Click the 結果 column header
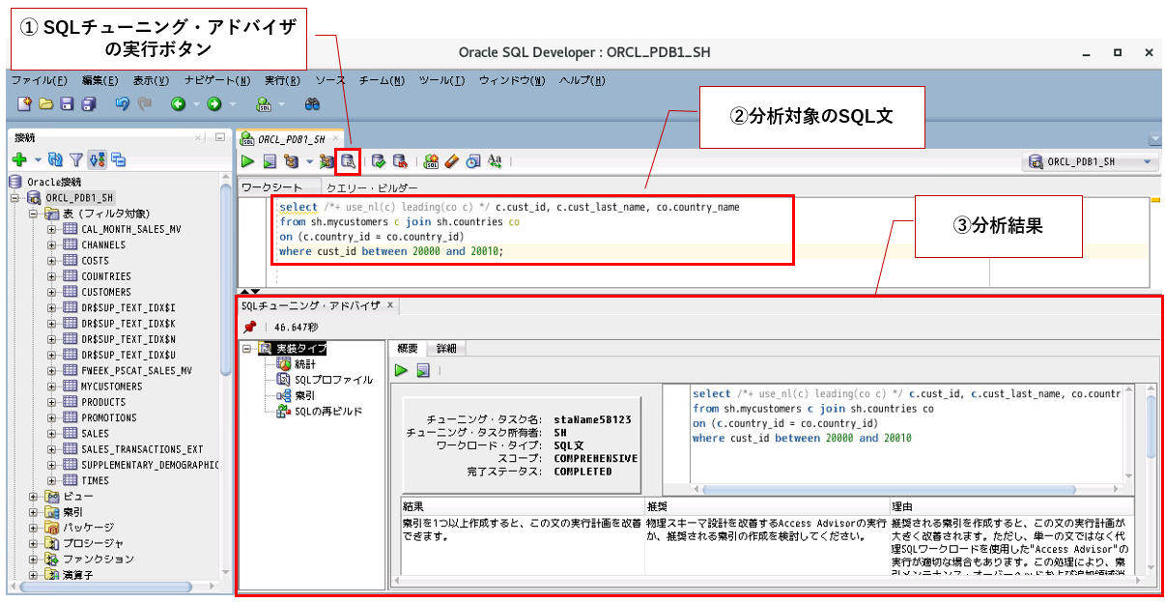This screenshot has height=602, width=1165. 522,505
